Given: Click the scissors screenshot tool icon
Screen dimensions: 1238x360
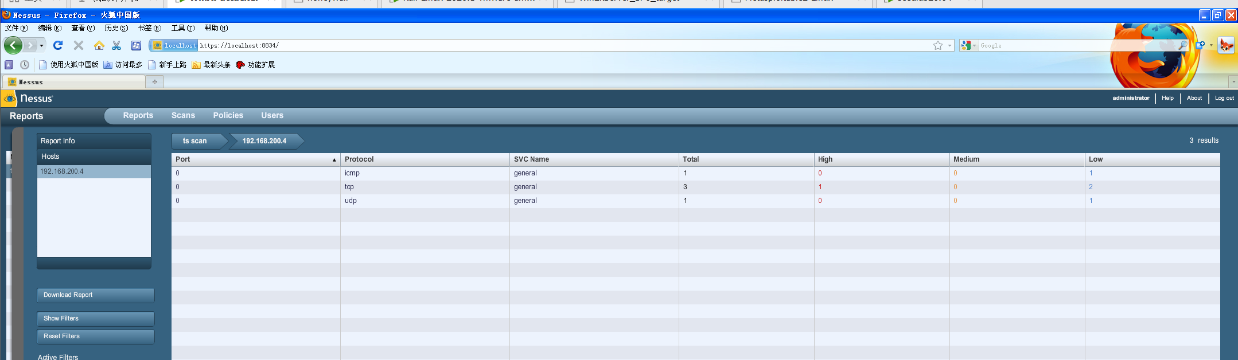Looking at the screenshot, I should pyautogui.click(x=117, y=45).
